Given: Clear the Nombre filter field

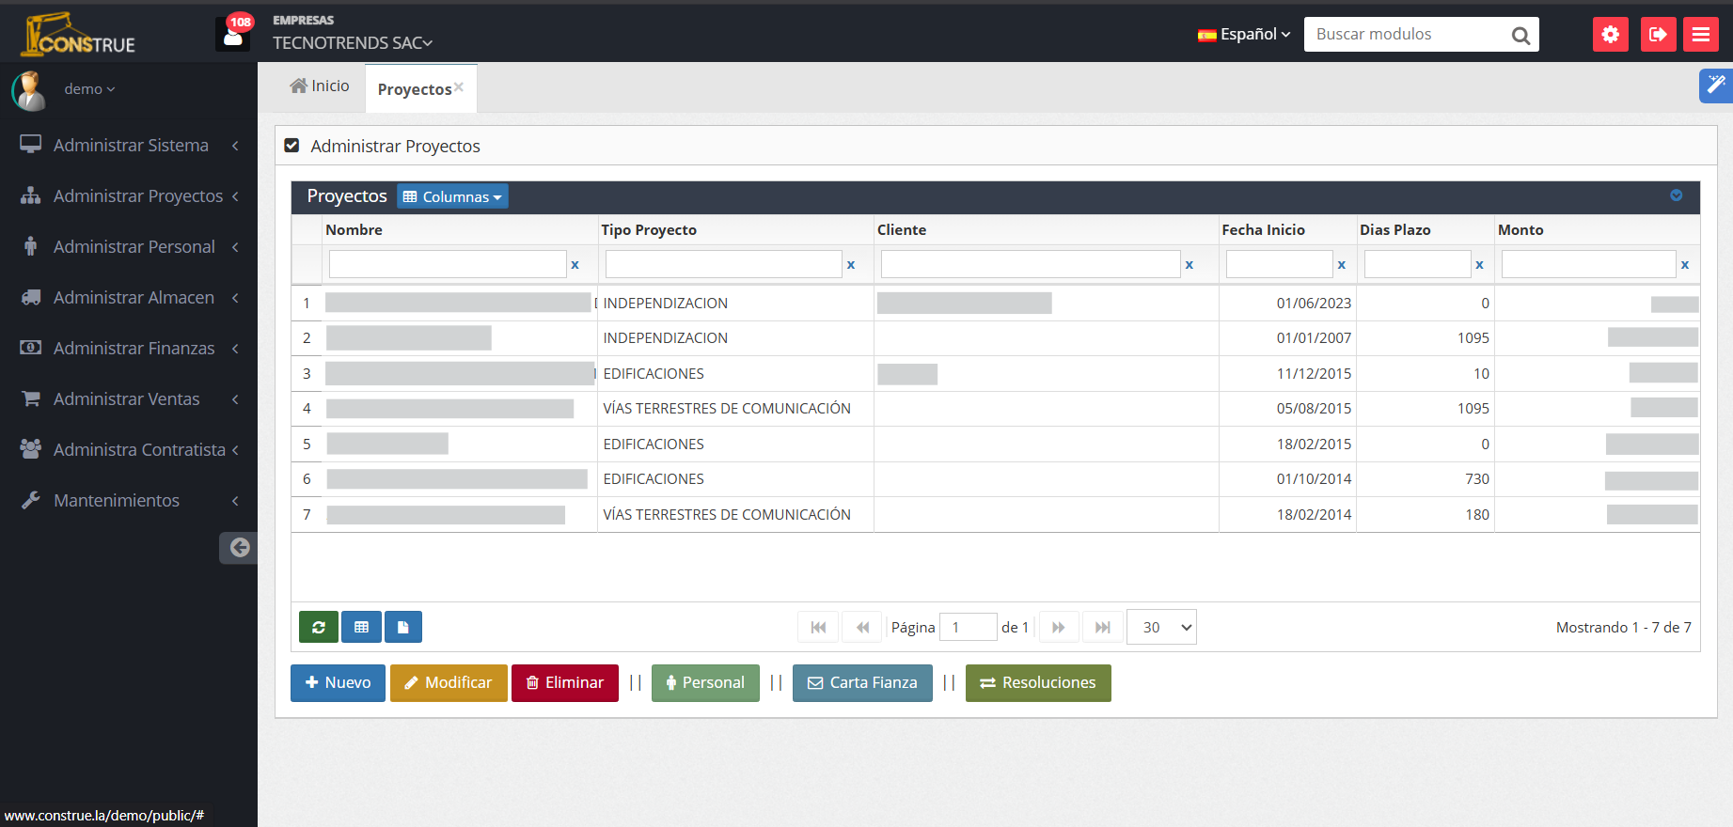Looking at the screenshot, I should [575, 265].
